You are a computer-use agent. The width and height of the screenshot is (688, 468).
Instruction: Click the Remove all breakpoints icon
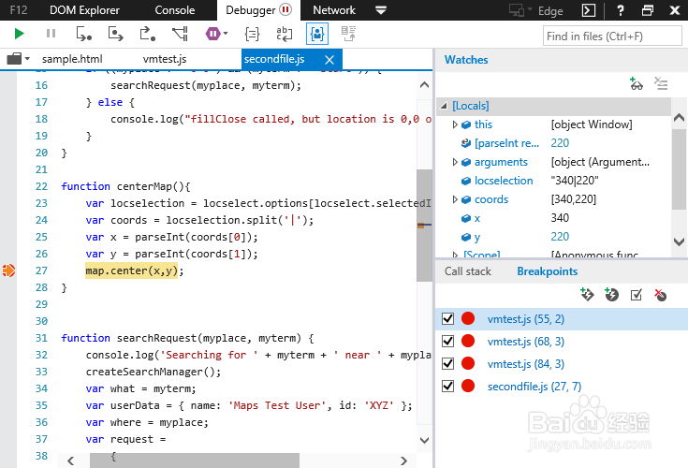pyautogui.click(x=660, y=295)
